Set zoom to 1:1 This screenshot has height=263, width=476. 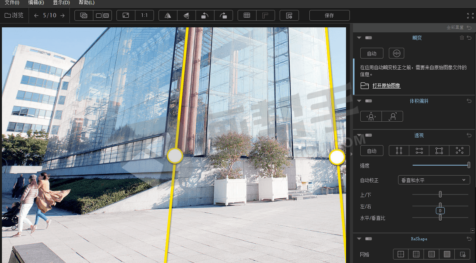pos(144,15)
